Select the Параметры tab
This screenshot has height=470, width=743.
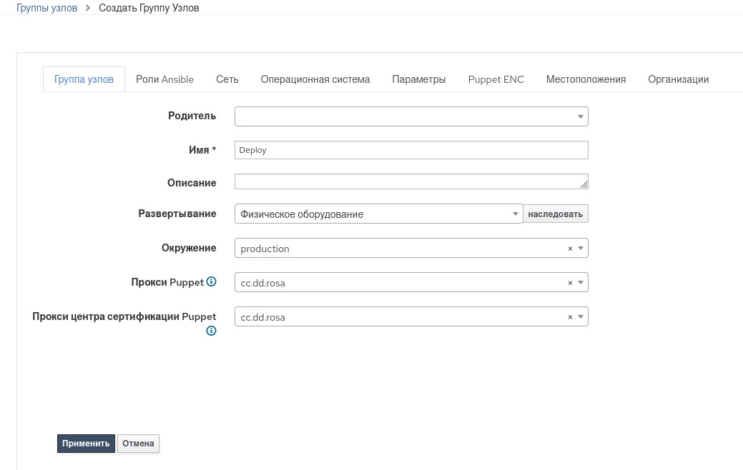[419, 79]
